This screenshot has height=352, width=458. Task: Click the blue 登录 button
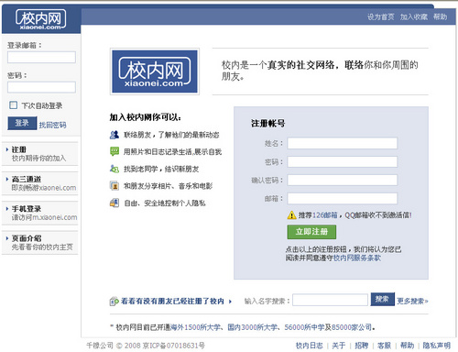[22, 123]
